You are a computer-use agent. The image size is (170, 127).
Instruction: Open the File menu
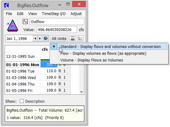(x=9, y=14)
